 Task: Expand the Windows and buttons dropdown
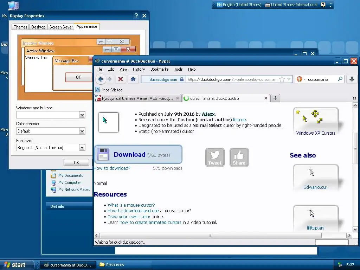pyautogui.click(x=82, y=115)
